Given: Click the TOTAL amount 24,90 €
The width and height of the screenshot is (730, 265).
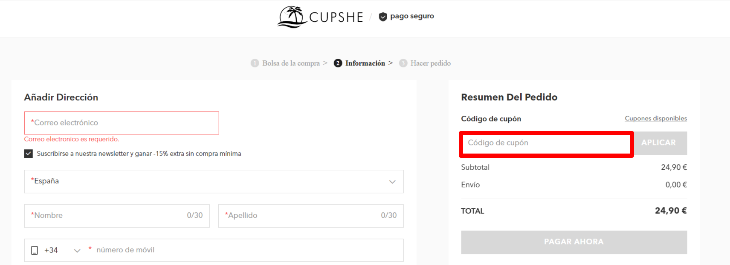Looking at the screenshot, I should coord(671,211).
